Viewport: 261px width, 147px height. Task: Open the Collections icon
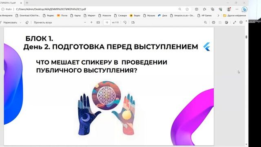click(x=212, y=9)
